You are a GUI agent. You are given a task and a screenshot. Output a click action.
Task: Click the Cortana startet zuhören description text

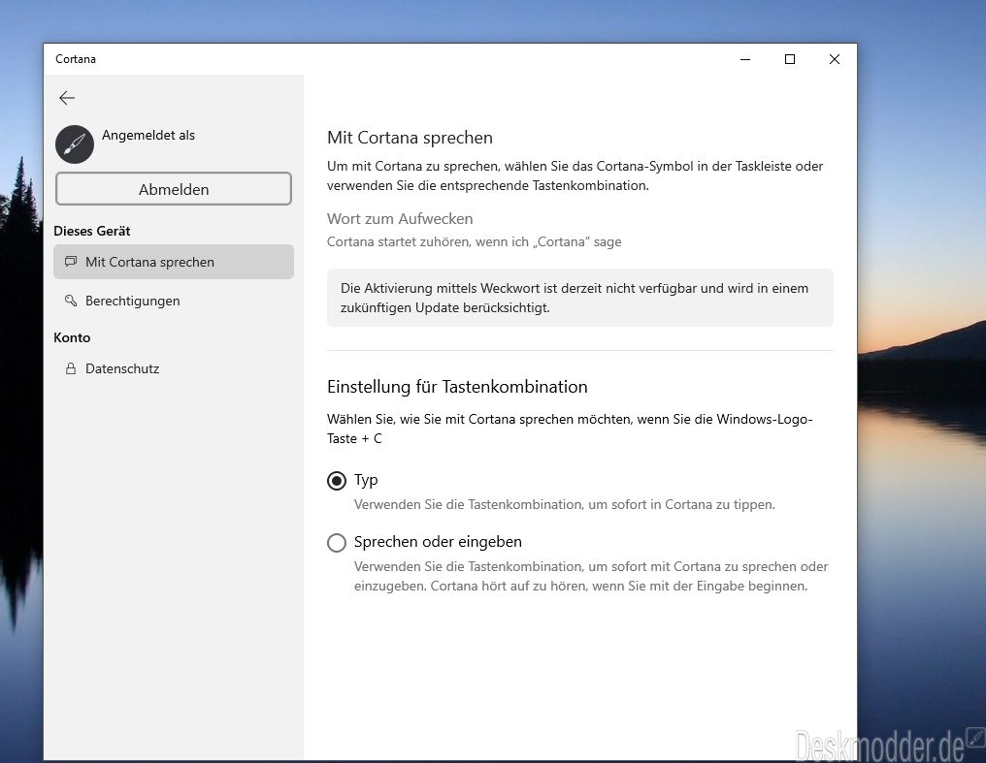coord(475,241)
